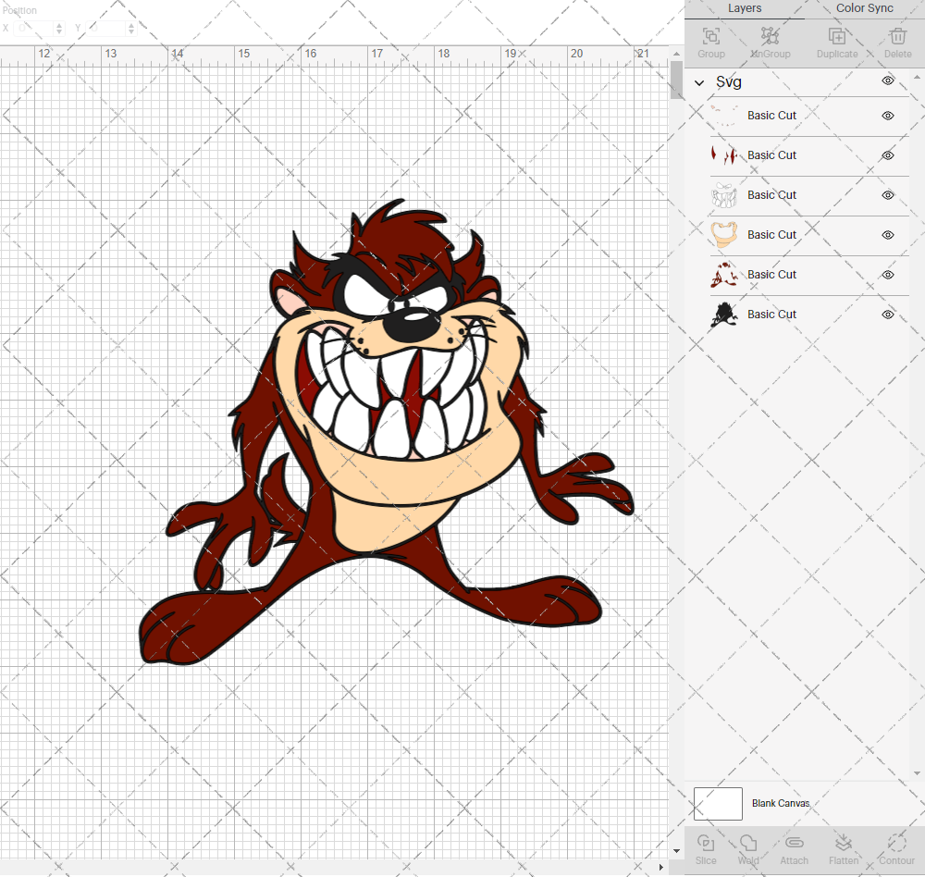Select the white teeth layer thumbnail
This screenshot has width=925, height=877.
[x=724, y=195]
